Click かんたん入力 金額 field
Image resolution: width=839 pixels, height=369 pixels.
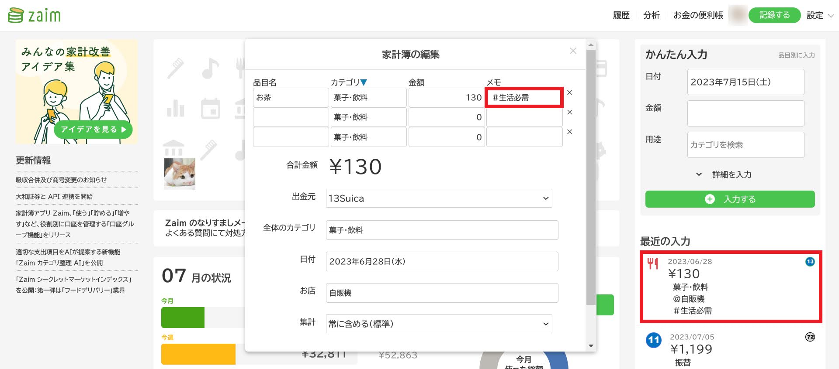pyautogui.click(x=745, y=113)
